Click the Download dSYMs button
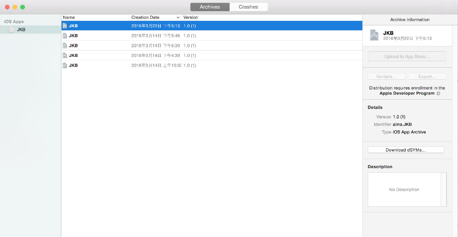This screenshot has height=237, width=458. [406, 150]
